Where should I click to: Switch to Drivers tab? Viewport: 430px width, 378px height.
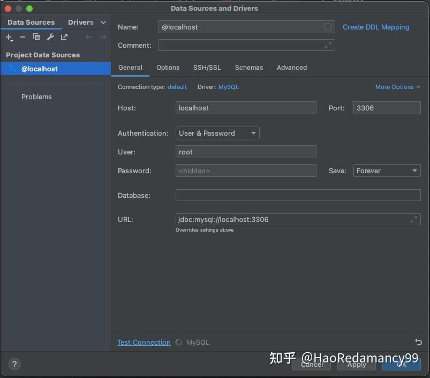point(81,22)
